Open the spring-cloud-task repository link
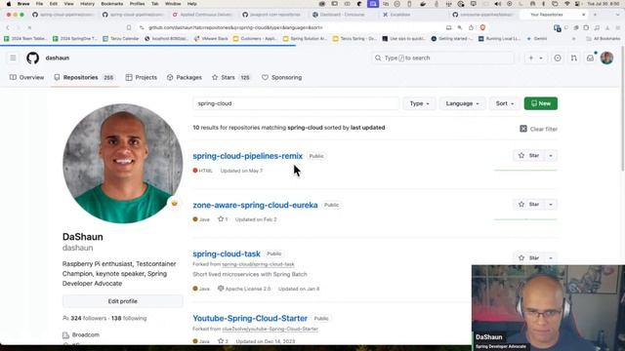The width and height of the screenshot is (625, 351). click(x=227, y=253)
